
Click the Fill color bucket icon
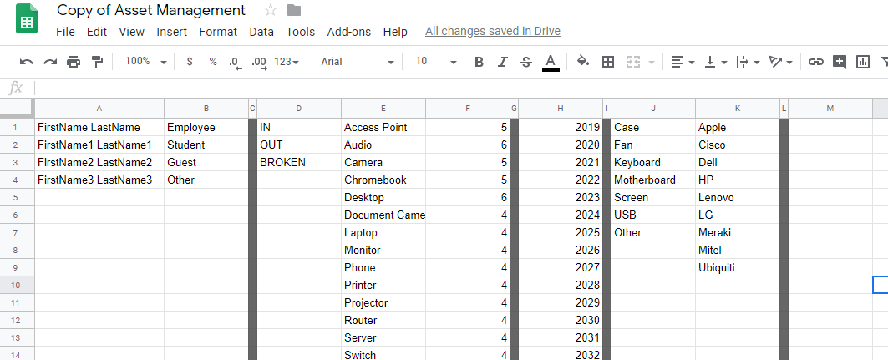click(583, 62)
